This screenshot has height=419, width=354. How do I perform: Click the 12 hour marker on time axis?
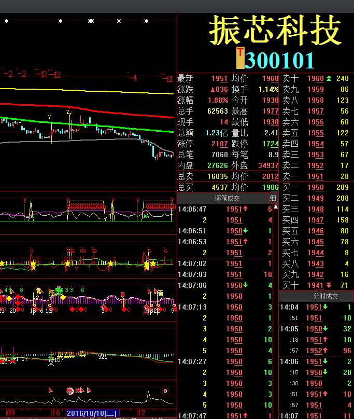(141, 413)
